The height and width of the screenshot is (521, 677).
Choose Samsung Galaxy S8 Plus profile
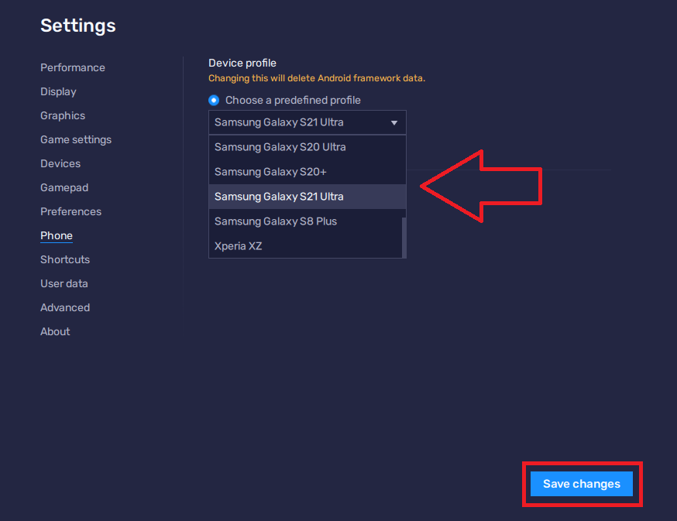[x=306, y=221]
